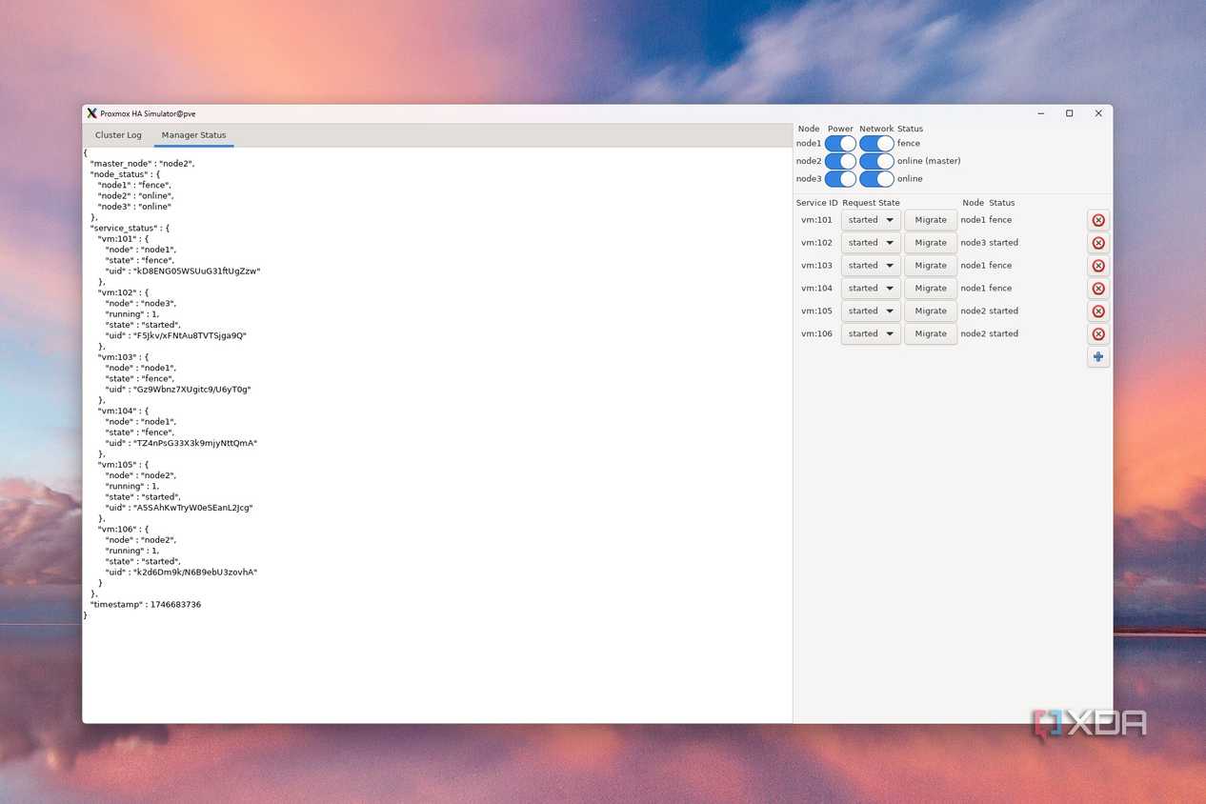Image resolution: width=1206 pixels, height=804 pixels.
Task: Toggle node3 Network switch
Action: [876, 179]
